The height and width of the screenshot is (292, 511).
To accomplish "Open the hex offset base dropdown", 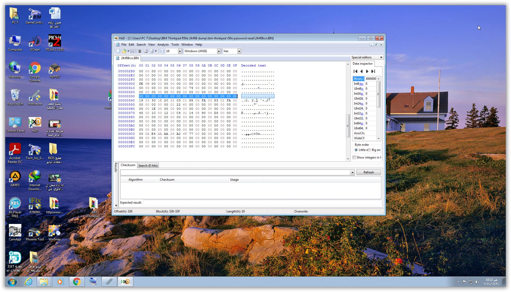I will [239, 51].
